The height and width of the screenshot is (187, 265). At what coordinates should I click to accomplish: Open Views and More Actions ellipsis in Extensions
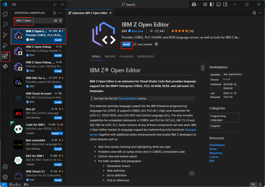point(60,13)
